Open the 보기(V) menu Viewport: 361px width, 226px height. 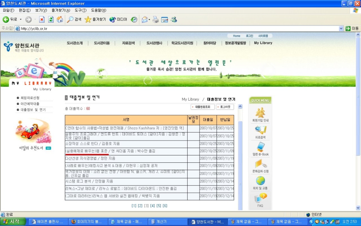tap(41, 10)
